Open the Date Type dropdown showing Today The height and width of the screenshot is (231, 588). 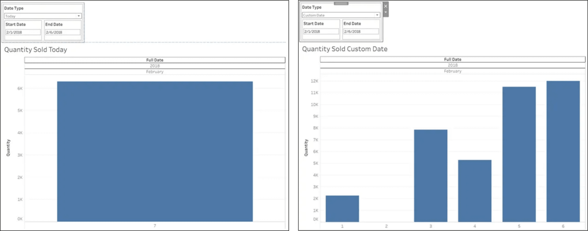43,16
